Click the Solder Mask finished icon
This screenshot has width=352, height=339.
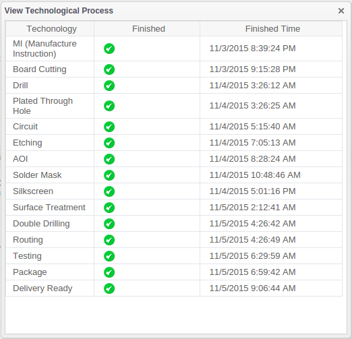(109, 175)
